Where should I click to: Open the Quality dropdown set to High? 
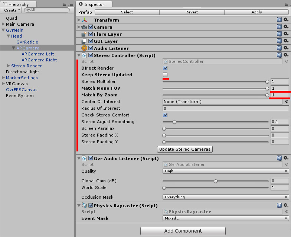coord(226,171)
